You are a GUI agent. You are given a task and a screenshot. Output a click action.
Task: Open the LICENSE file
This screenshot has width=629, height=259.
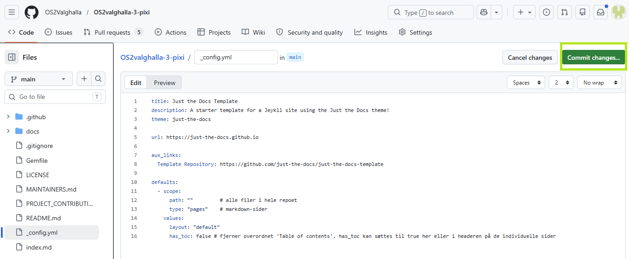click(x=37, y=175)
